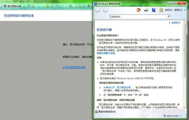Click the 显示颜色校准 window title icon
Image resolution: width=189 pixels, height=120 pixels.
click(5, 6)
